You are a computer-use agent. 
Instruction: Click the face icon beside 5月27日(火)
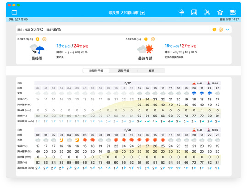(45, 39)
